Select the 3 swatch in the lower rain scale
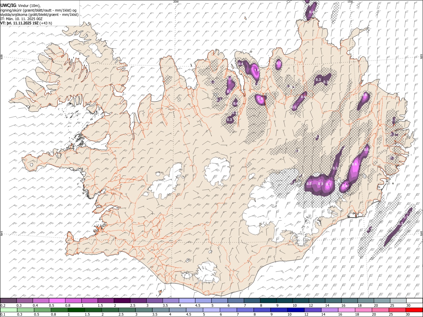Viewport: 423px width, 317px height. (144, 310)
